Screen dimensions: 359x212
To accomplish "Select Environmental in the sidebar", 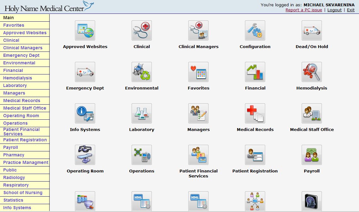I will (x=25, y=63).
